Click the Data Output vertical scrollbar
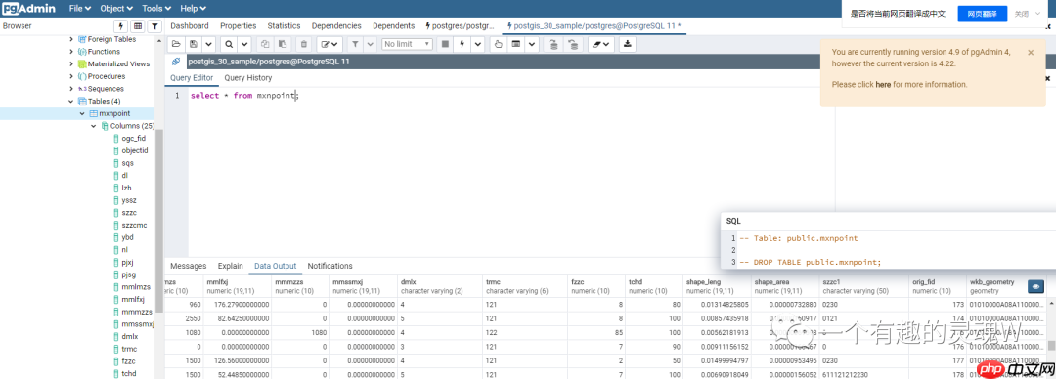The height and width of the screenshot is (379, 1056). (x=1051, y=346)
